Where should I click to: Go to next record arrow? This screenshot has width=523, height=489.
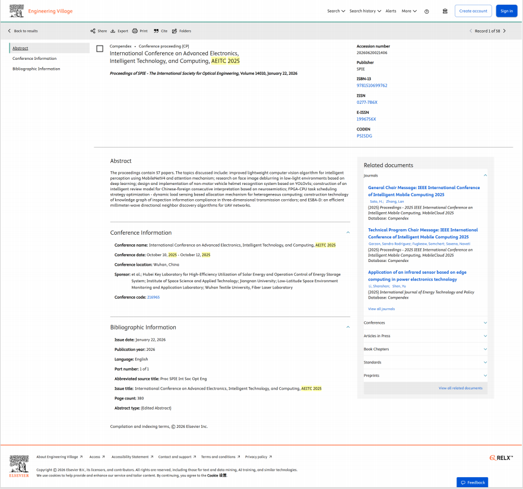pos(505,31)
